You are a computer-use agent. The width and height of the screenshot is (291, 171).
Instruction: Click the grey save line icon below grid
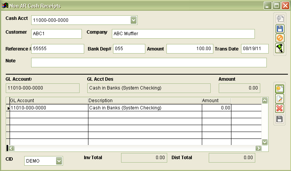(280, 119)
